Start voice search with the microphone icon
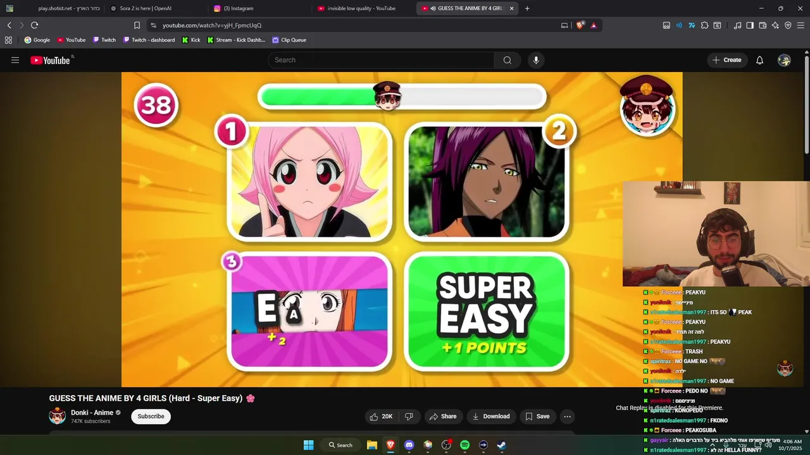This screenshot has width=810, height=455. pyautogui.click(x=536, y=60)
